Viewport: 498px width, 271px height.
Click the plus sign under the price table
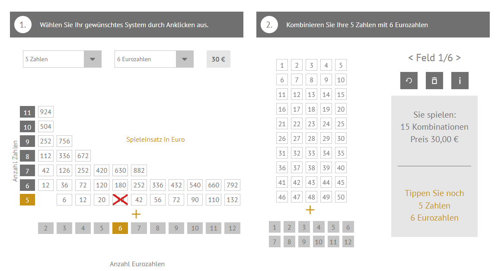pos(136,214)
